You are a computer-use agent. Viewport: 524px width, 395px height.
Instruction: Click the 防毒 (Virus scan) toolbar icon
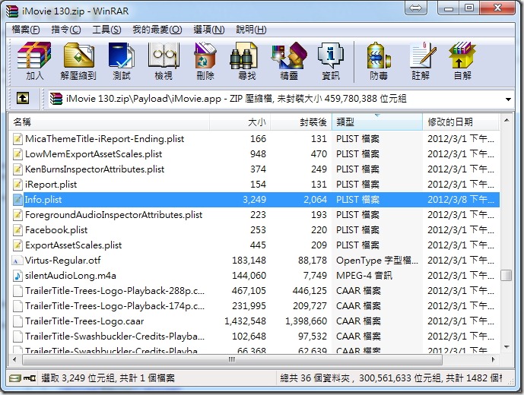click(379, 61)
